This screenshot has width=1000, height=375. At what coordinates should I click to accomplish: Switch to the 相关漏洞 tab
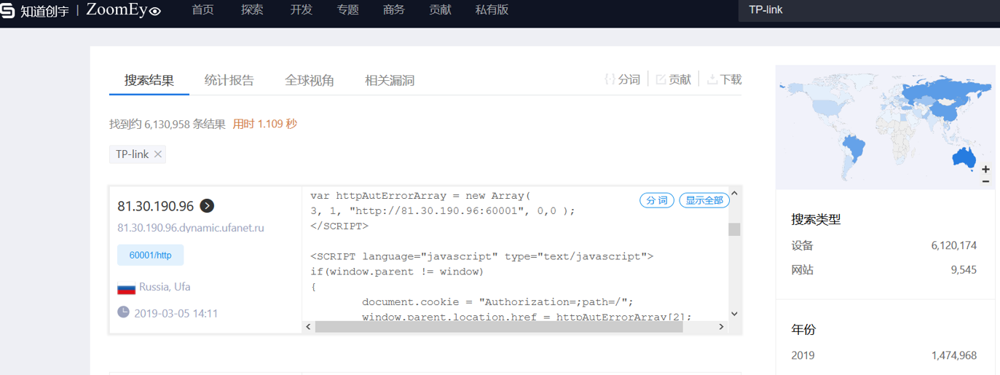click(390, 80)
